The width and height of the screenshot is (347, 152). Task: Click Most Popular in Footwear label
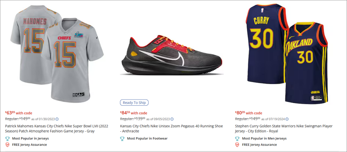pos(147,139)
